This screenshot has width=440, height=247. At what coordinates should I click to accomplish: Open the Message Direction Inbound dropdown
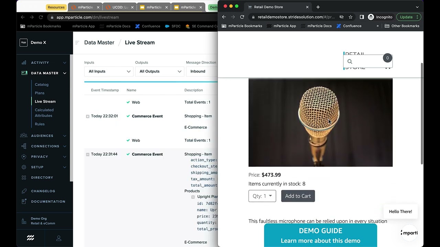[202, 71]
